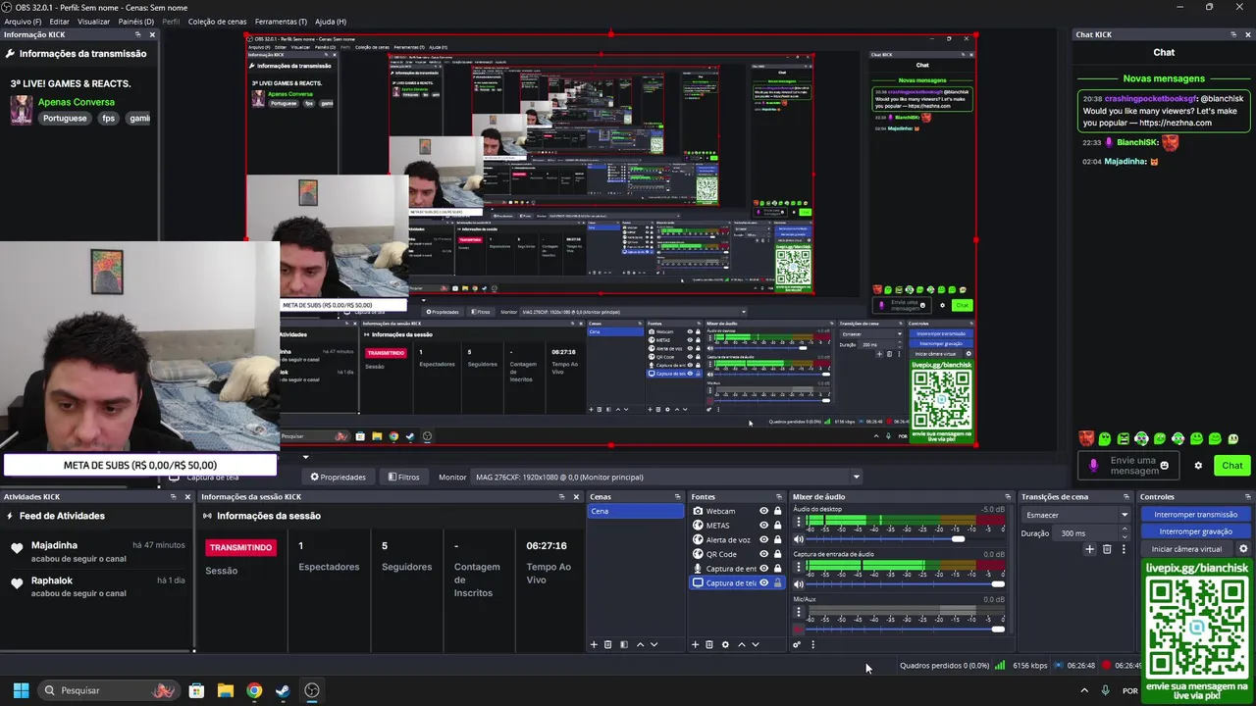The width and height of the screenshot is (1256, 706).
Task: Open the Windows Start menu
Action: click(21, 690)
